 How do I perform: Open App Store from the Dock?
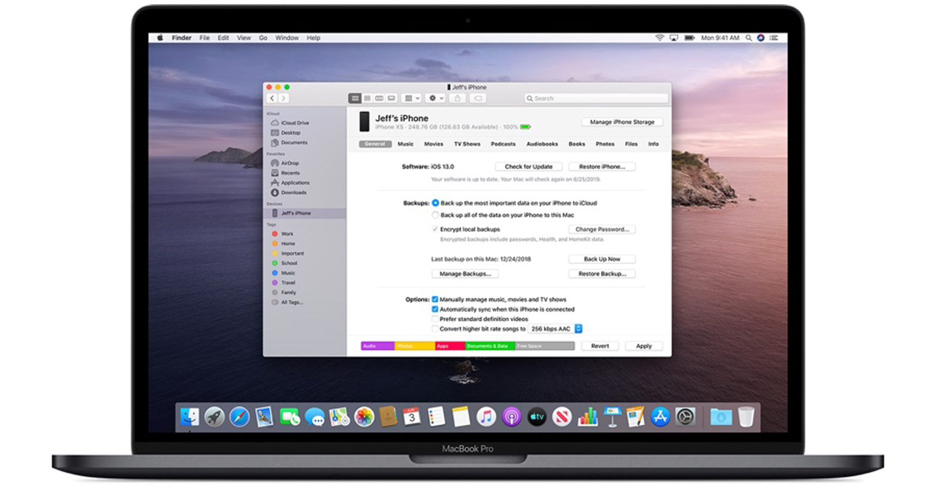pos(660,417)
